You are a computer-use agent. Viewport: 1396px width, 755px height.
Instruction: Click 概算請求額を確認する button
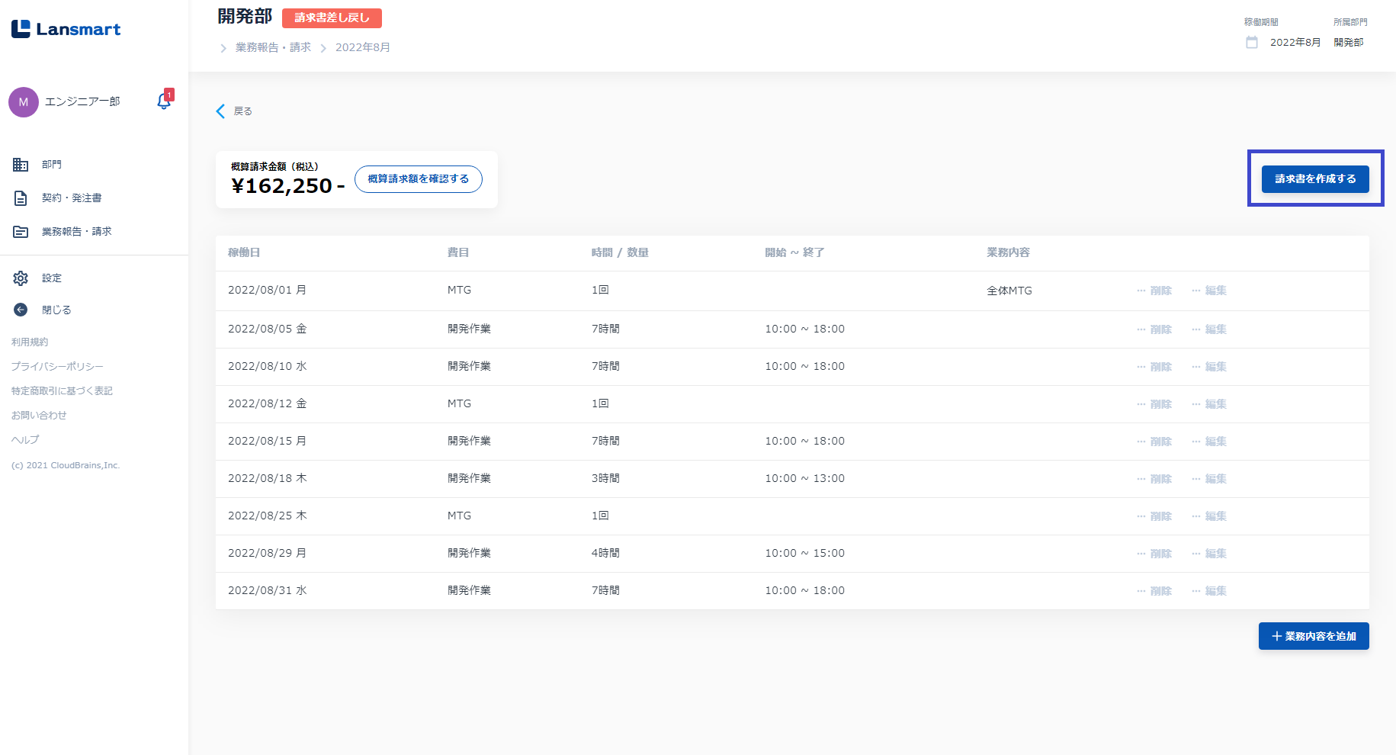click(418, 179)
